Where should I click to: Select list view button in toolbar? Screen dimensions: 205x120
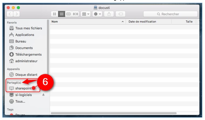pyautogui.click(x=62, y=14)
